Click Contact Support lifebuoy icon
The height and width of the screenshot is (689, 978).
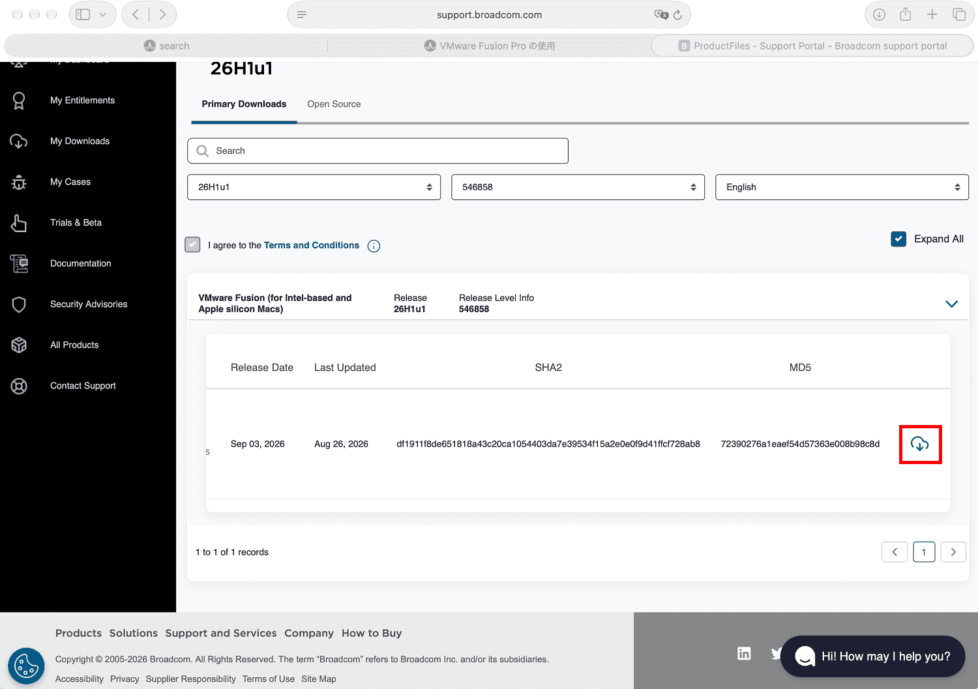click(x=19, y=386)
